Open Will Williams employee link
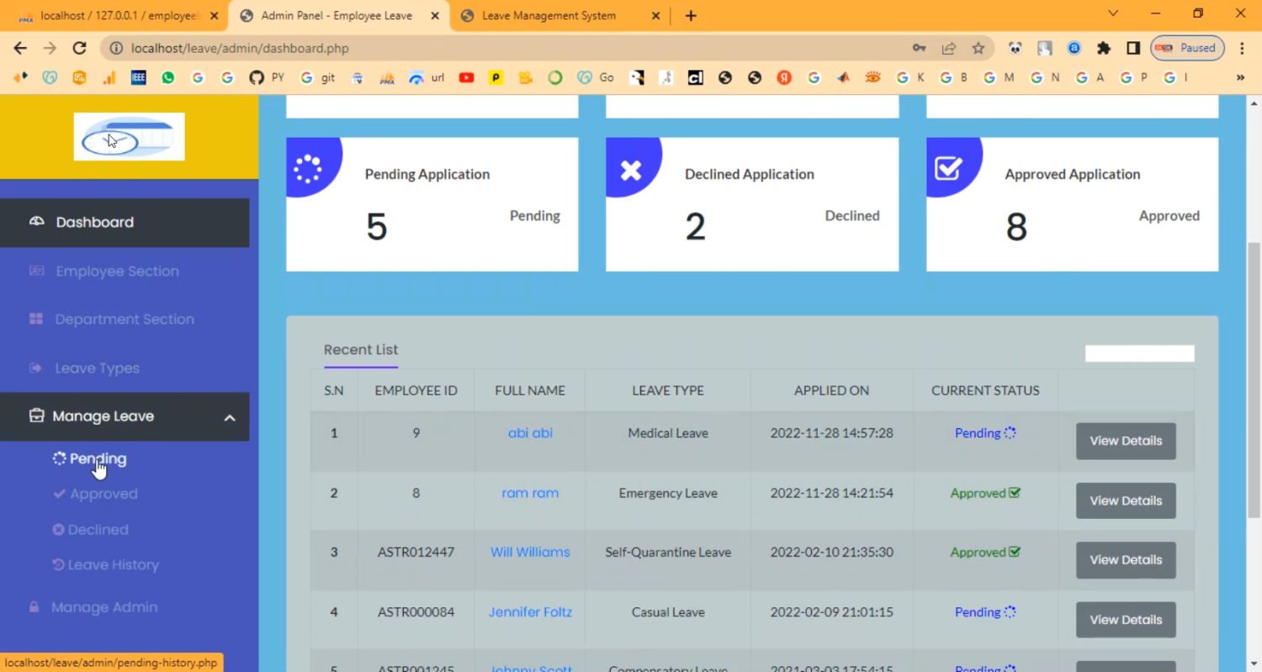The width and height of the screenshot is (1262, 672). (530, 553)
